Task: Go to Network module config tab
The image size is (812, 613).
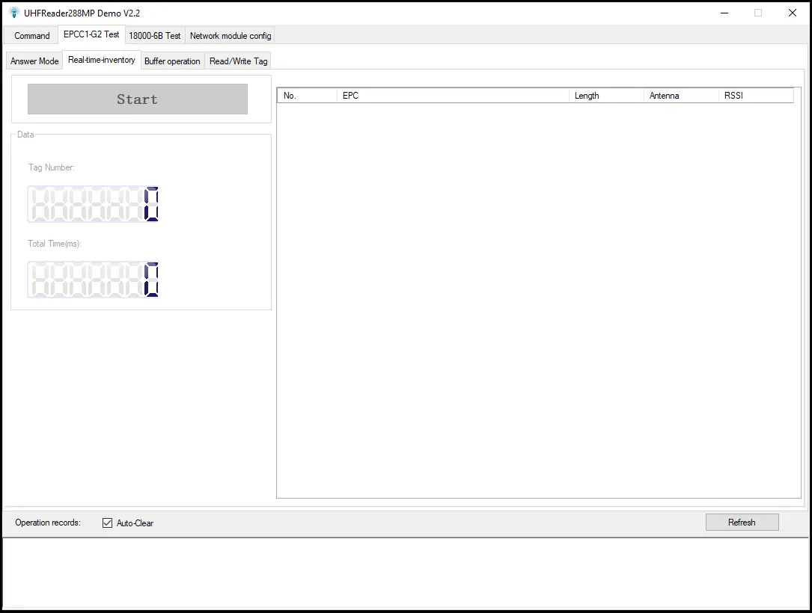Action: point(231,35)
